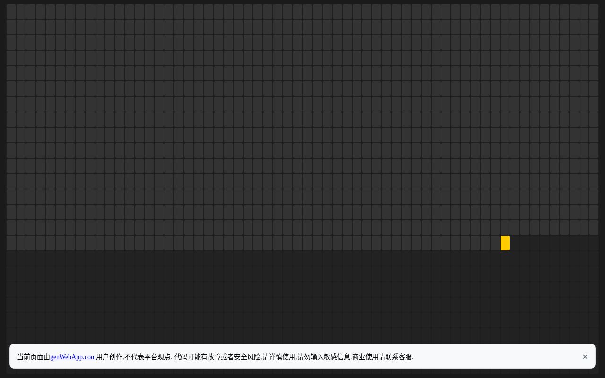Dismiss the disclaimer banner with the X
Image resolution: width=605 pixels, height=378 pixels.
click(585, 357)
